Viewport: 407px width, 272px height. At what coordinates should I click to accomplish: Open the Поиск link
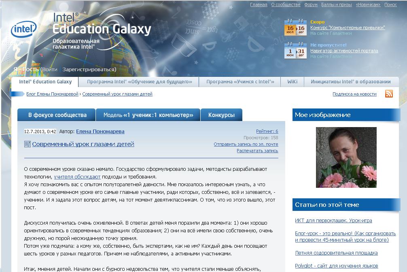pos(390,4)
